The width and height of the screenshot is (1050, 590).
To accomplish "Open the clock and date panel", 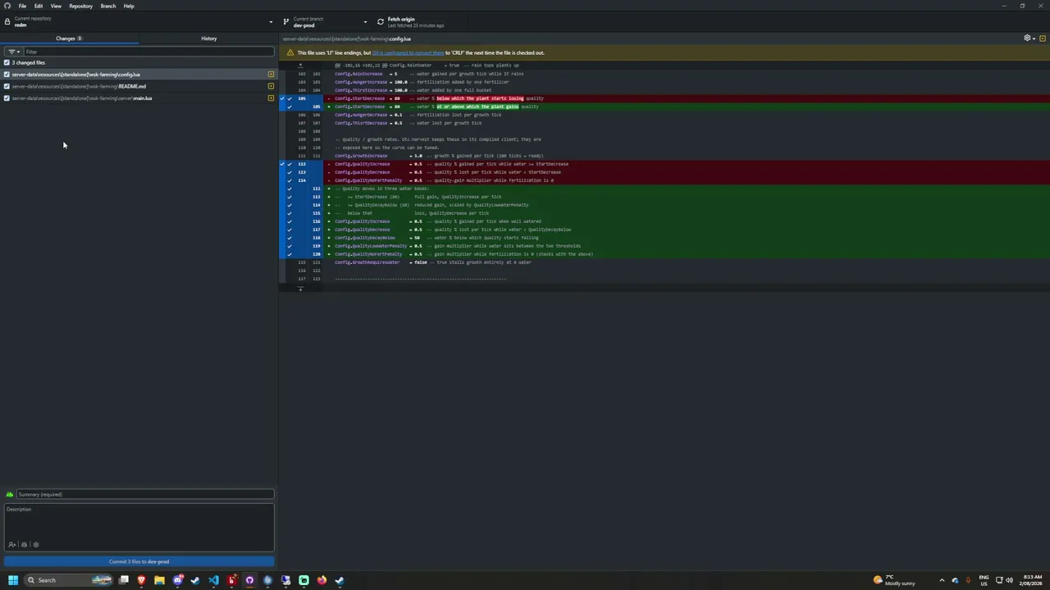I will click(1031, 580).
